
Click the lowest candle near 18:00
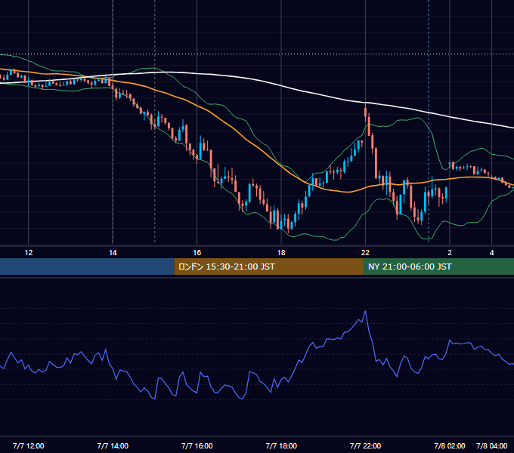tap(289, 223)
